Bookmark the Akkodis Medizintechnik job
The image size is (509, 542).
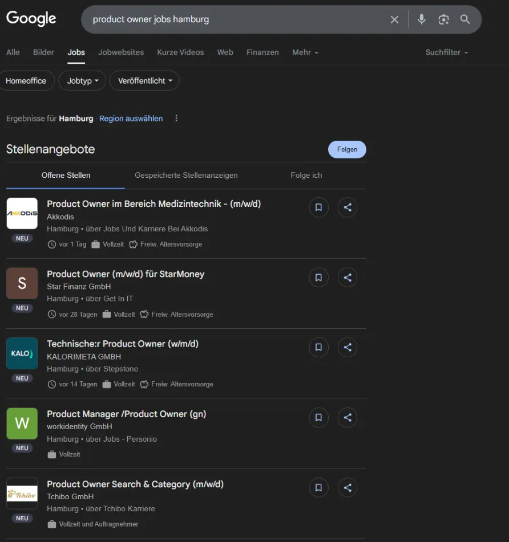pos(318,207)
